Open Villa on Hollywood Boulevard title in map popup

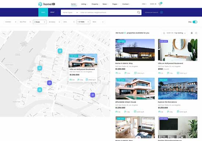click(82, 69)
